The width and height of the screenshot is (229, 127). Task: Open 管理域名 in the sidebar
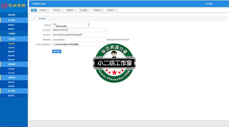pyautogui.click(x=11, y=29)
